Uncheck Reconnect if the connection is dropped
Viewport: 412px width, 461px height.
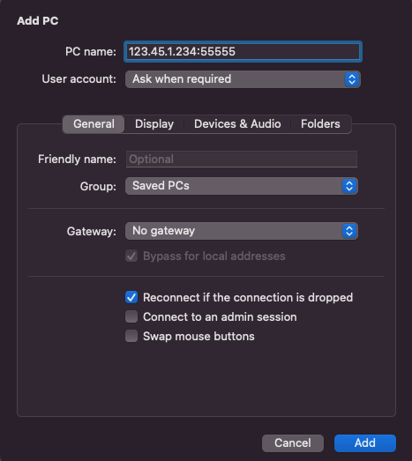[131, 297]
